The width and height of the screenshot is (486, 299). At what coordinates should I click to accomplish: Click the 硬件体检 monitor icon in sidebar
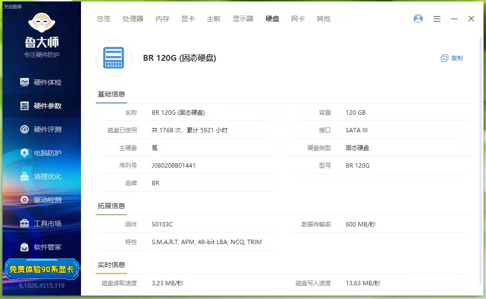click(25, 82)
